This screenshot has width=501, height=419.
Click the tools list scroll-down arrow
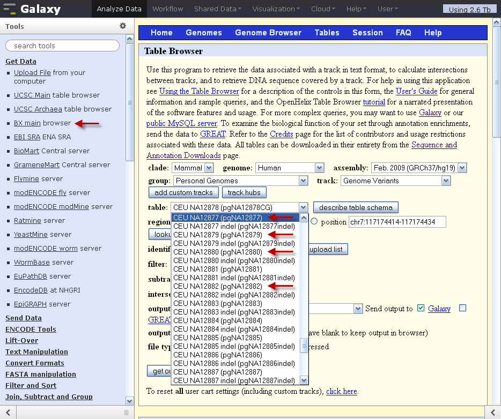[129, 401]
